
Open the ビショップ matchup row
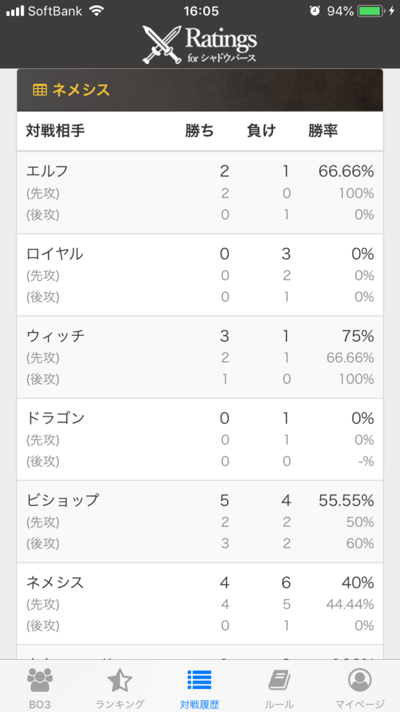click(x=200, y=521)
